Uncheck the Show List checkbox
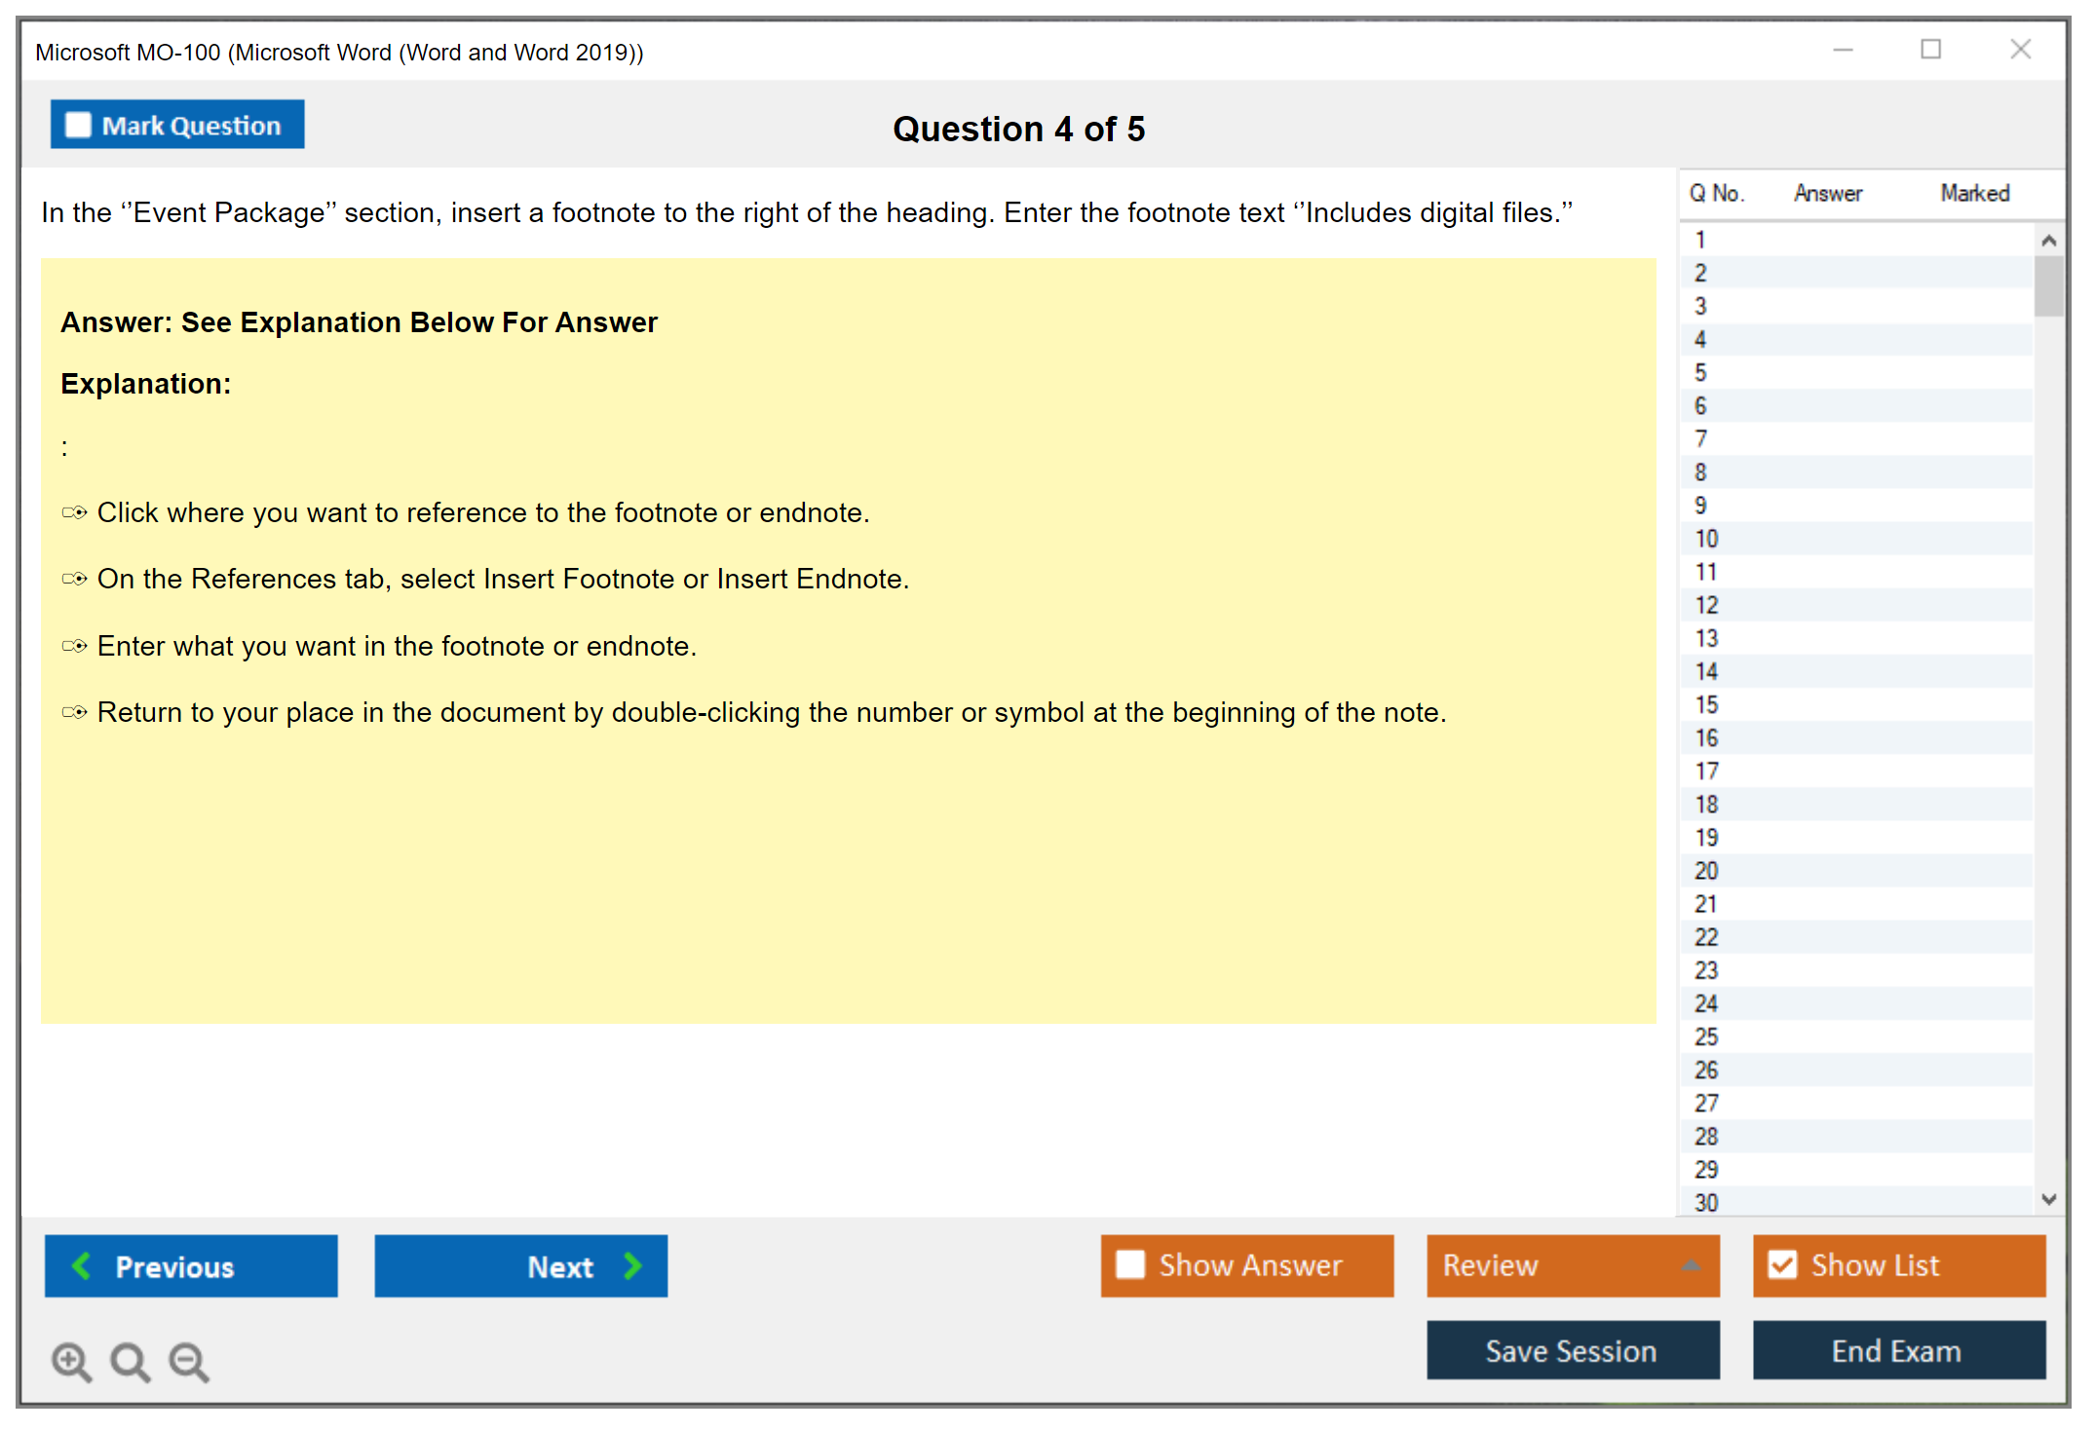 [1782, 1264]
